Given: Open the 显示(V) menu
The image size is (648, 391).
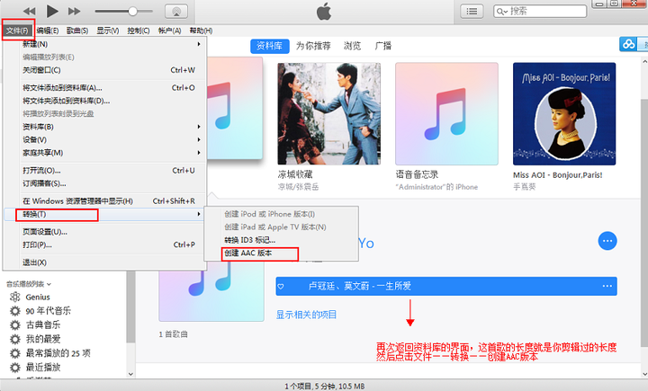Looking at the screenshot, I should (x=108, y=31).
